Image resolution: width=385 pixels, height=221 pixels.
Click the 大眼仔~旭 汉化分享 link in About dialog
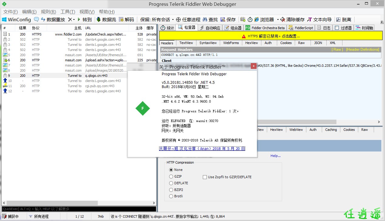click(202, 148)
